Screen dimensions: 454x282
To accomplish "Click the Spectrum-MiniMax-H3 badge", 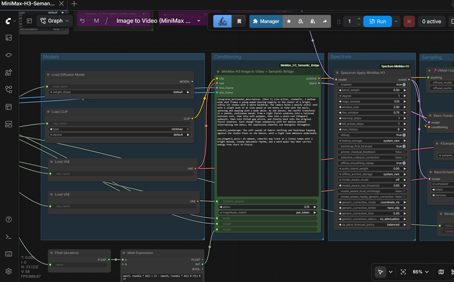I will click(395, 66).
